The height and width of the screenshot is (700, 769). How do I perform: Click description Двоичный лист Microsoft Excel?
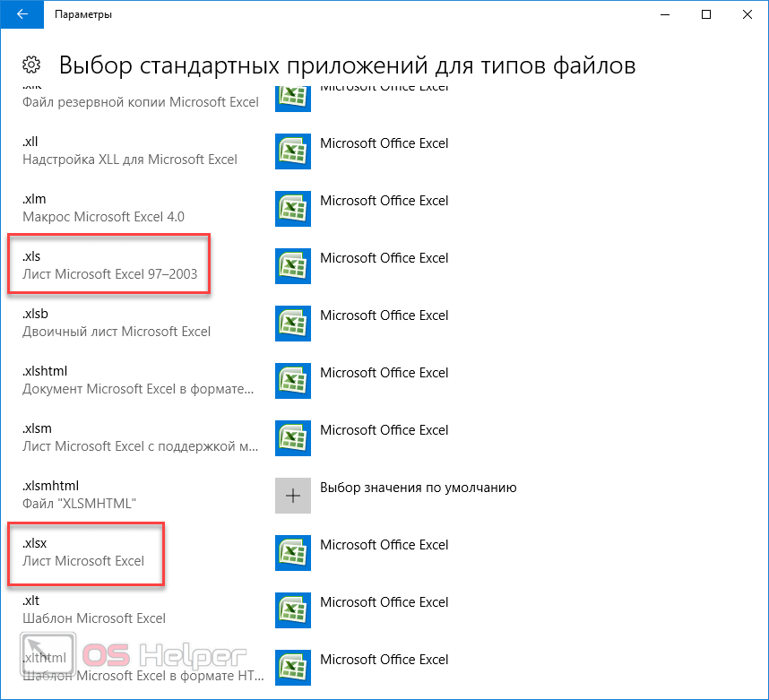[117, 332]
